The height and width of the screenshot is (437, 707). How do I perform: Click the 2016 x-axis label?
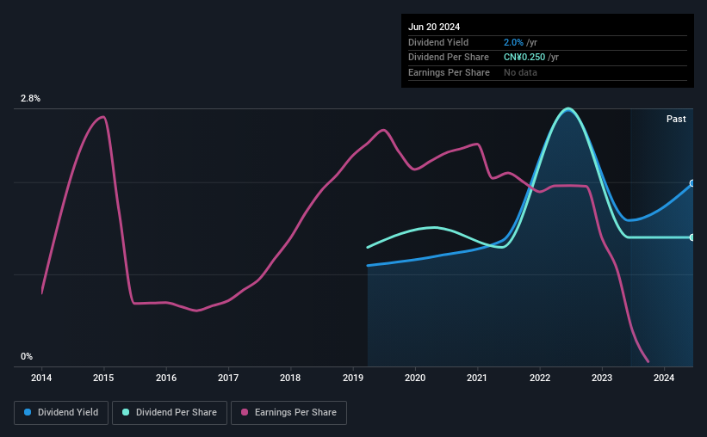point(166,378)
